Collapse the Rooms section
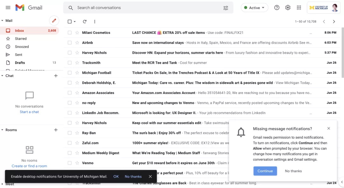Image resolution: width=344 pixels, height=188 pixels. point(2,130)
